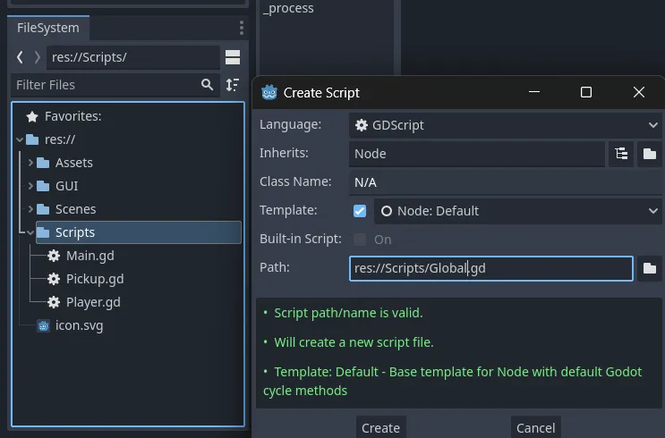Expand the GUI folder

(x=30, y=186)
